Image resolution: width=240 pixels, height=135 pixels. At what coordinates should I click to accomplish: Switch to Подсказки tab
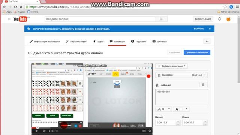click(x=139, y=42)
